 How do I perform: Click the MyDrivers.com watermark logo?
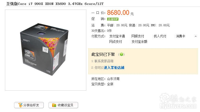tap(178, 101)
